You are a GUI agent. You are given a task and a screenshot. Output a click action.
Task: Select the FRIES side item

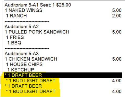pyautogui.click(x=15, y=37)
